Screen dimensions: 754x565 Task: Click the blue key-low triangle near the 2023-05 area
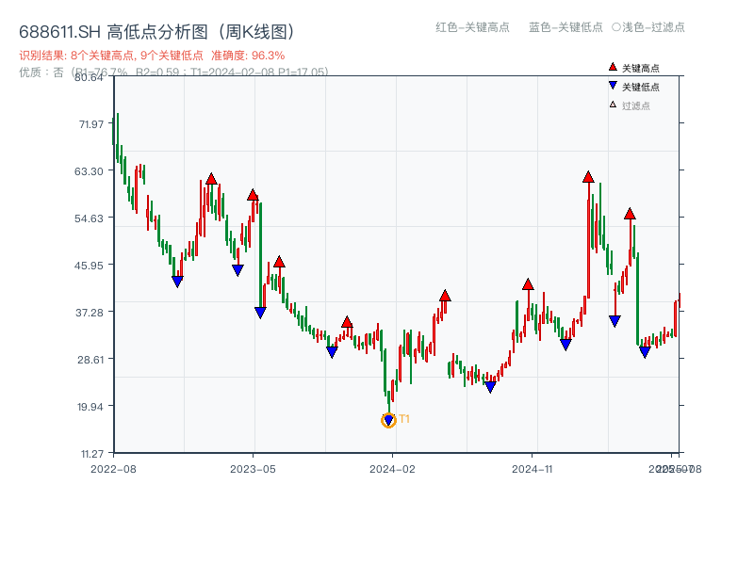click(258, 310)
